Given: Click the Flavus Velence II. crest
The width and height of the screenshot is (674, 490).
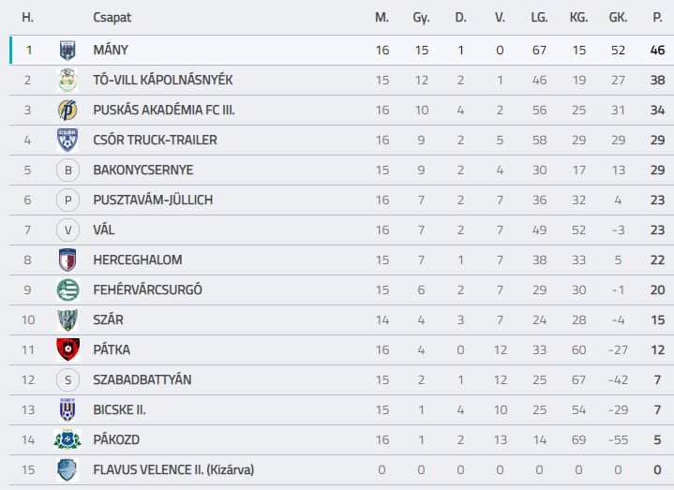Looking at the screenshot, I should (x=67, y=469).
